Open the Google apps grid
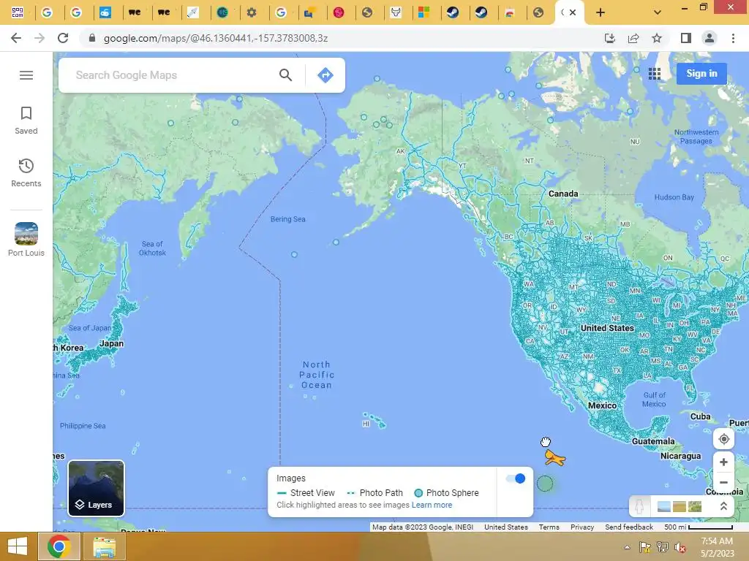The image size is (749, 561). pos(655,74)
